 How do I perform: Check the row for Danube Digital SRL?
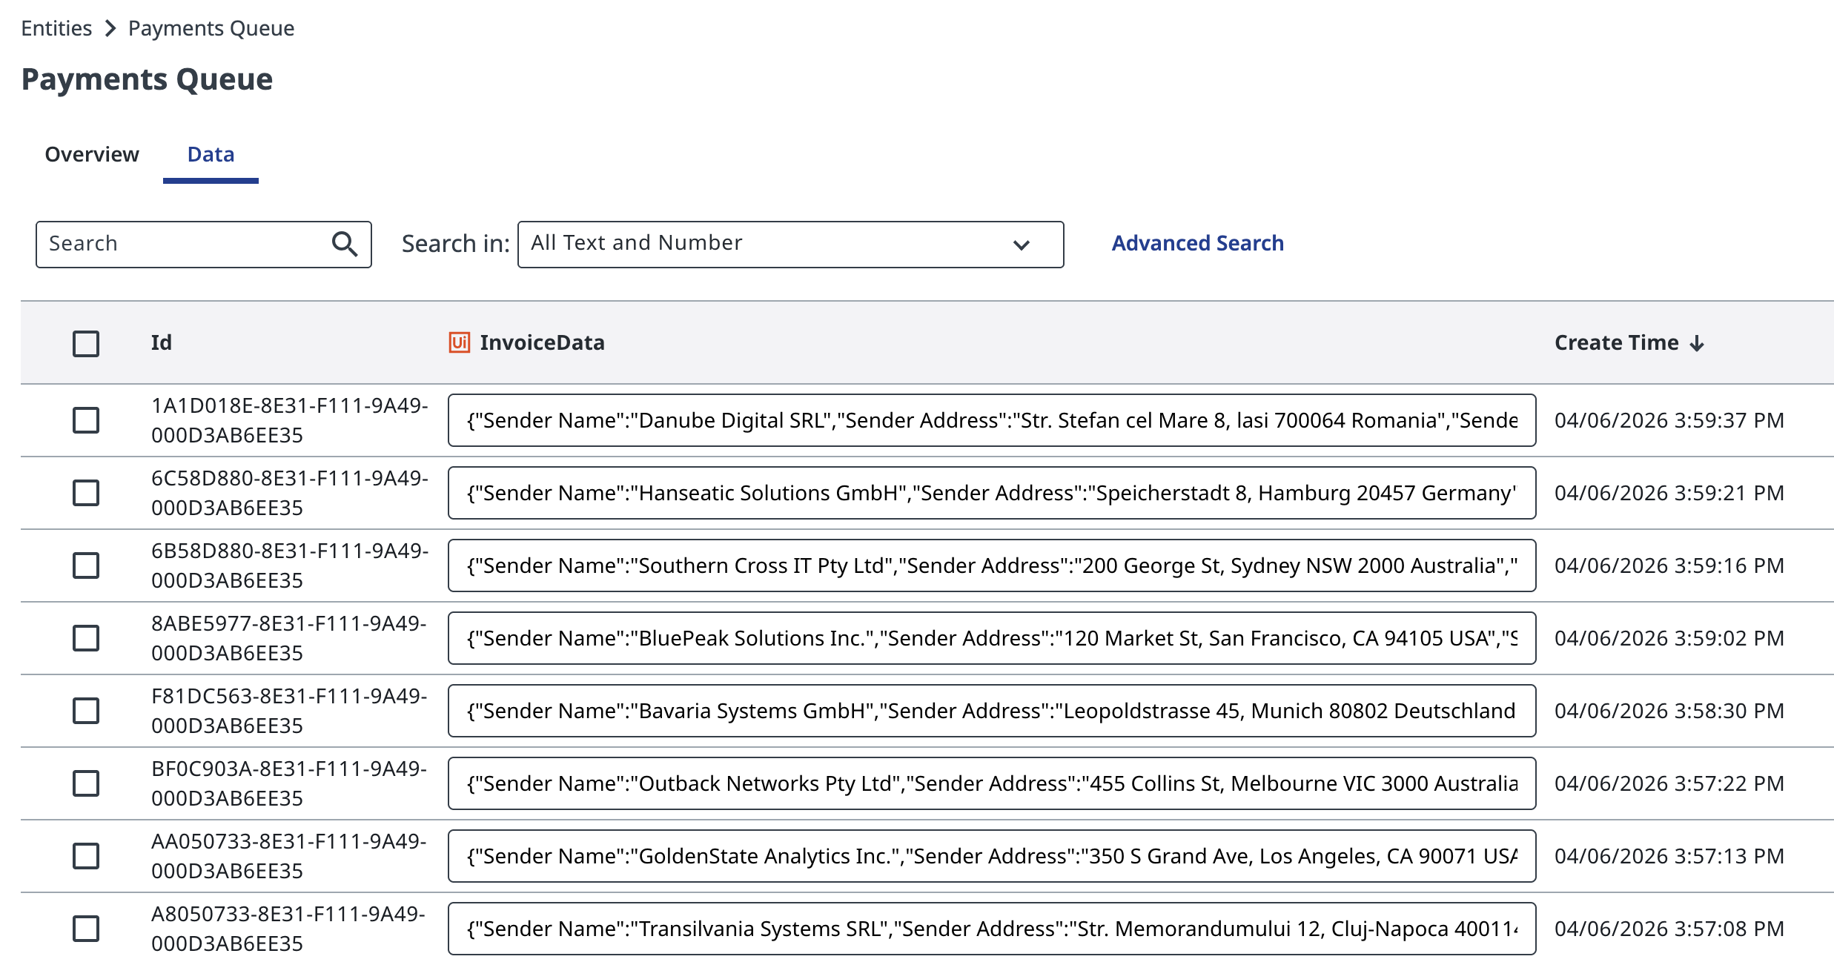(86, 420)
